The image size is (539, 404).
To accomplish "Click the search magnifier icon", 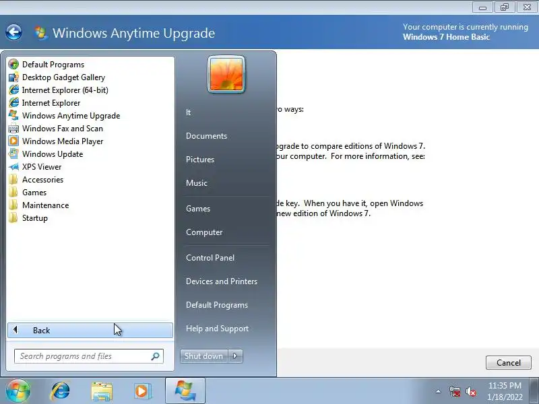I will (x=156, y=356).
